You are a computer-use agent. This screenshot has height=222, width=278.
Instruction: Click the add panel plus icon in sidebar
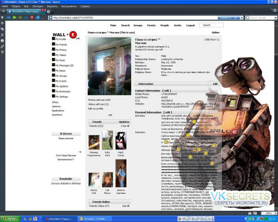click(2, 52)
